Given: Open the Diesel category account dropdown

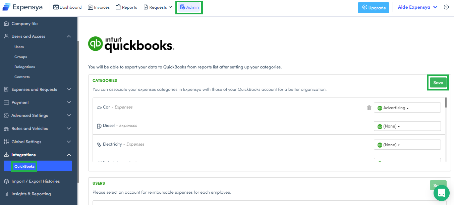Looking at the screenshot, I should [407, 126].
